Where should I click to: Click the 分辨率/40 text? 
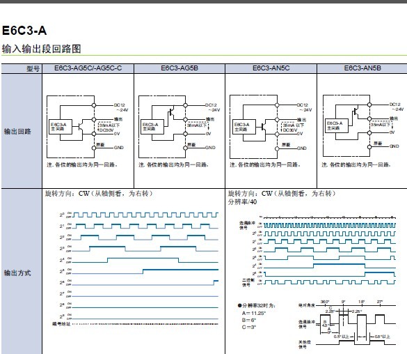pyautogui.click(x=242, y=202)
